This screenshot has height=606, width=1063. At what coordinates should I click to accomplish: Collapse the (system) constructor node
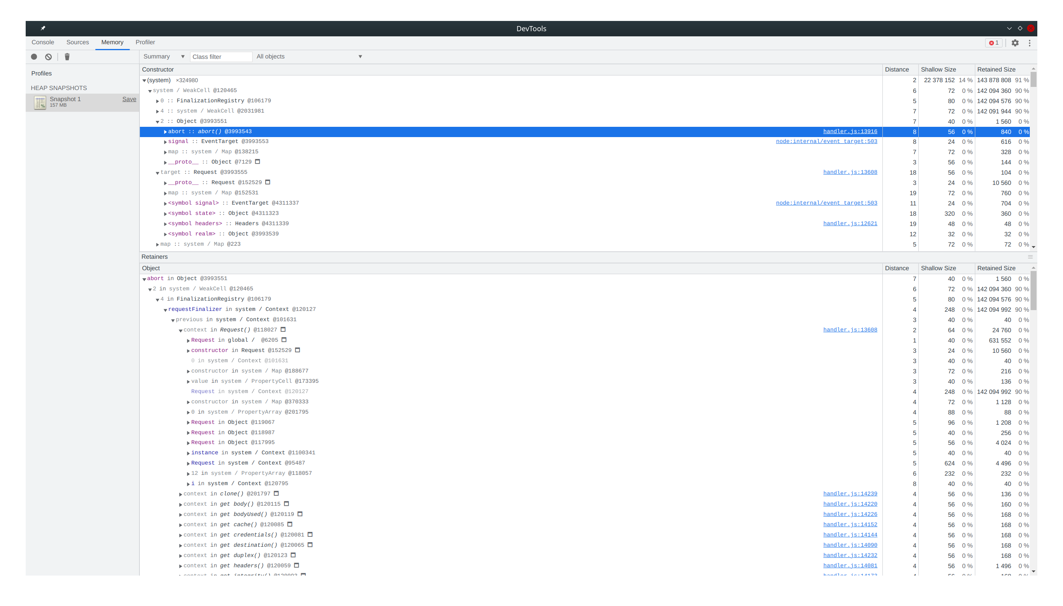pos(144,80)
